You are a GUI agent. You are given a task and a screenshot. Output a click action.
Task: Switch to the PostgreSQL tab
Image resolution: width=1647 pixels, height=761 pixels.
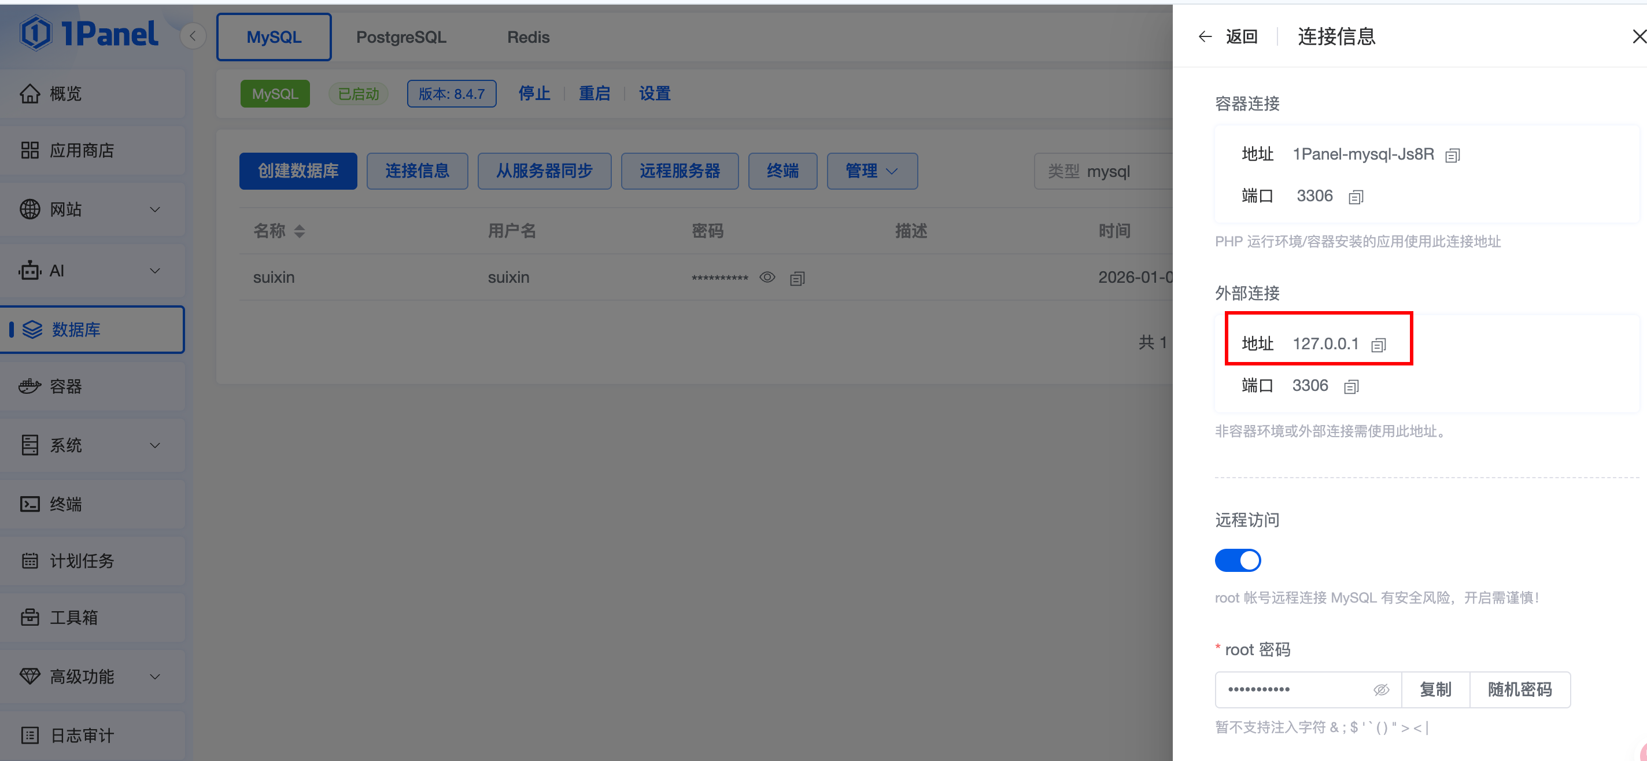pyautogui.click(x=401, y=37)
